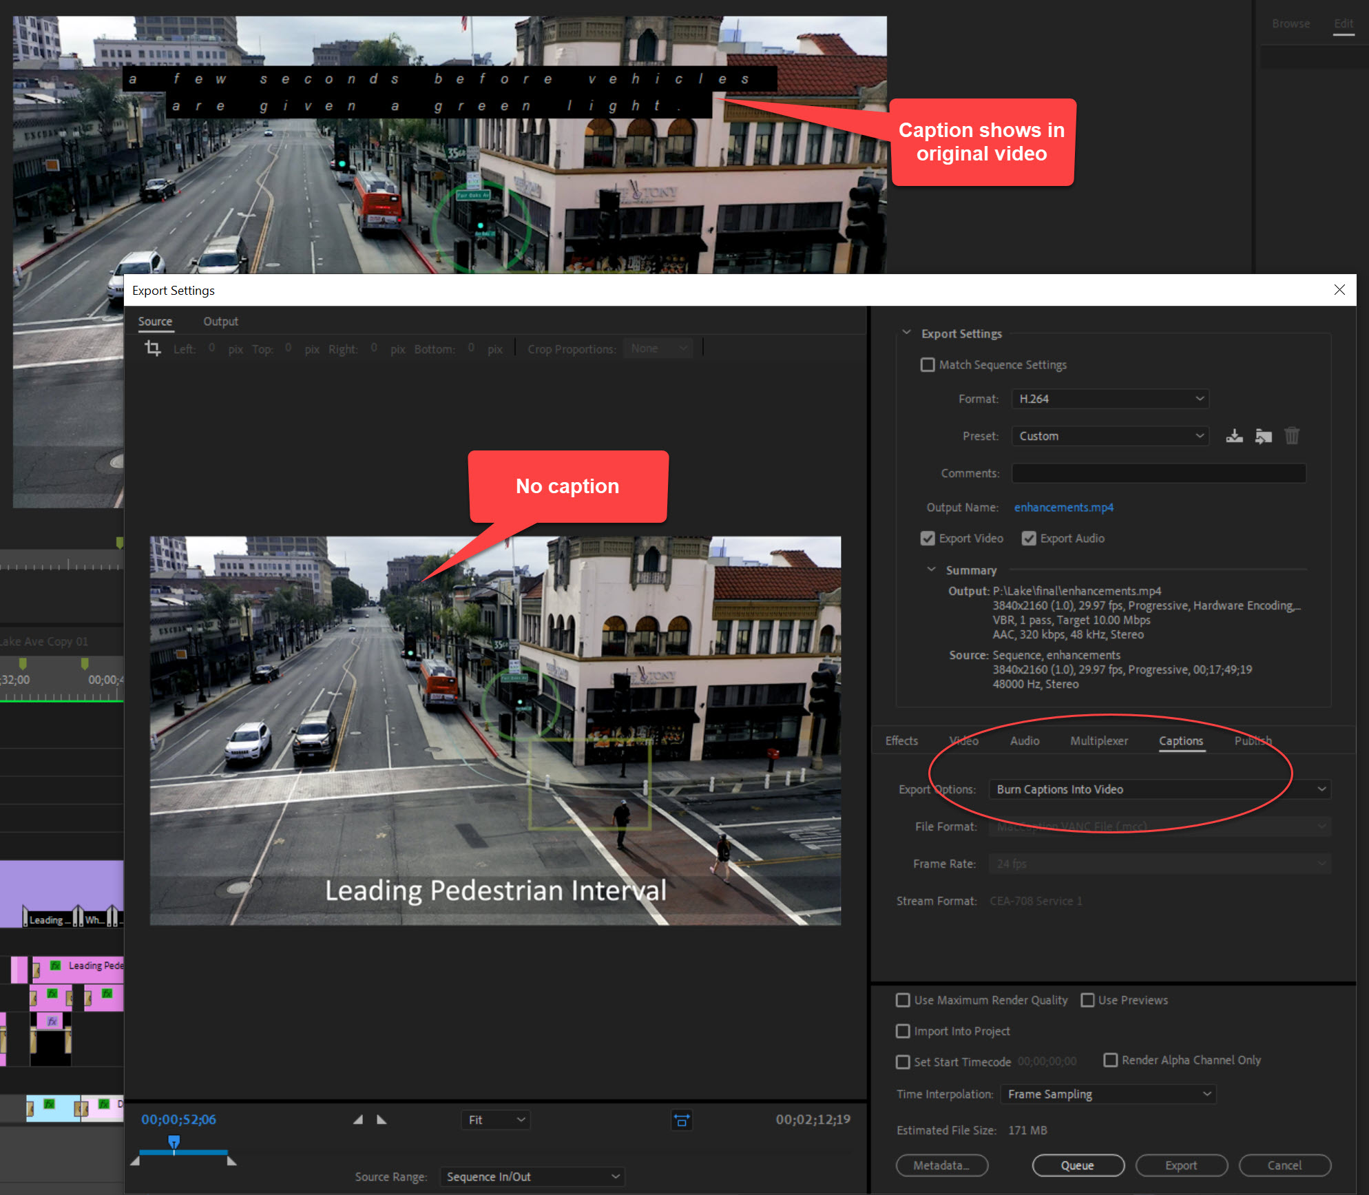Image resolution: width=1369 pixels, height=1195 pixels.
Task: Toggle the crop output preview icon
Action: (x=682, y=1120)
